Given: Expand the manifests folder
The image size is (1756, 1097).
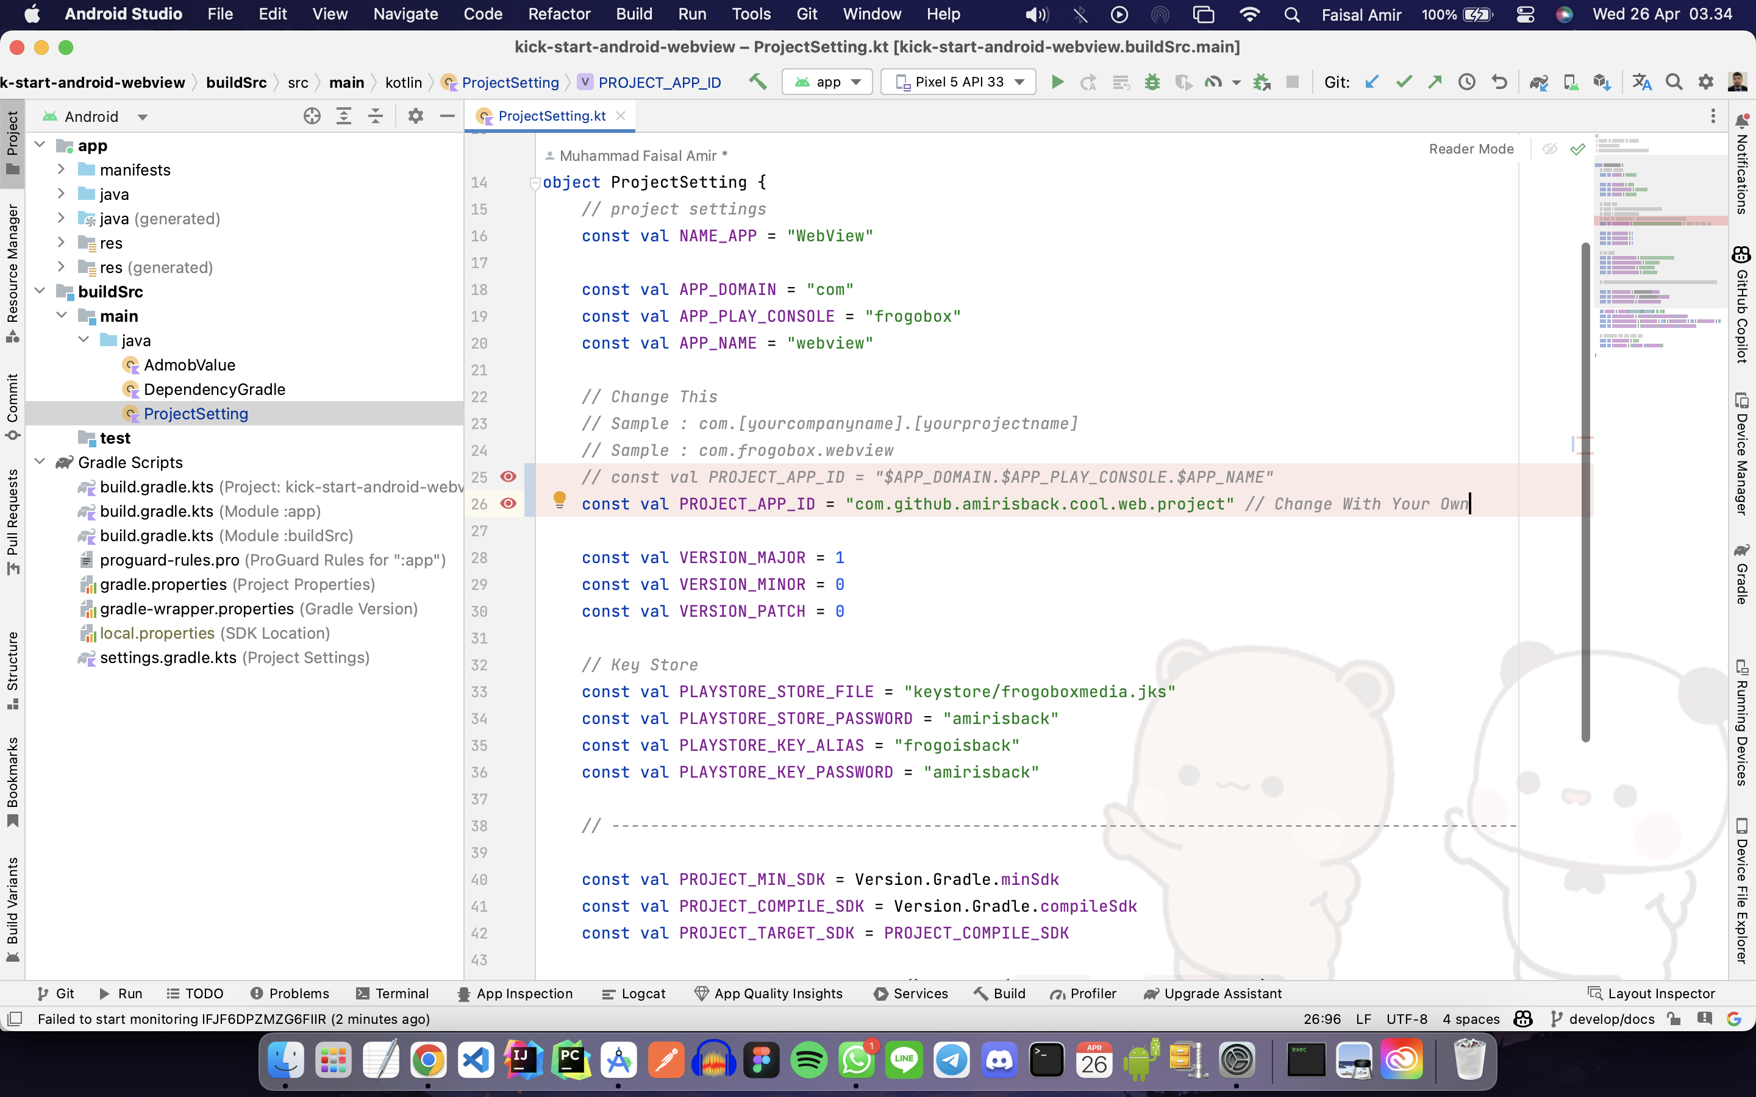Looking at the screenshot, I should click(x=62, y=170).
